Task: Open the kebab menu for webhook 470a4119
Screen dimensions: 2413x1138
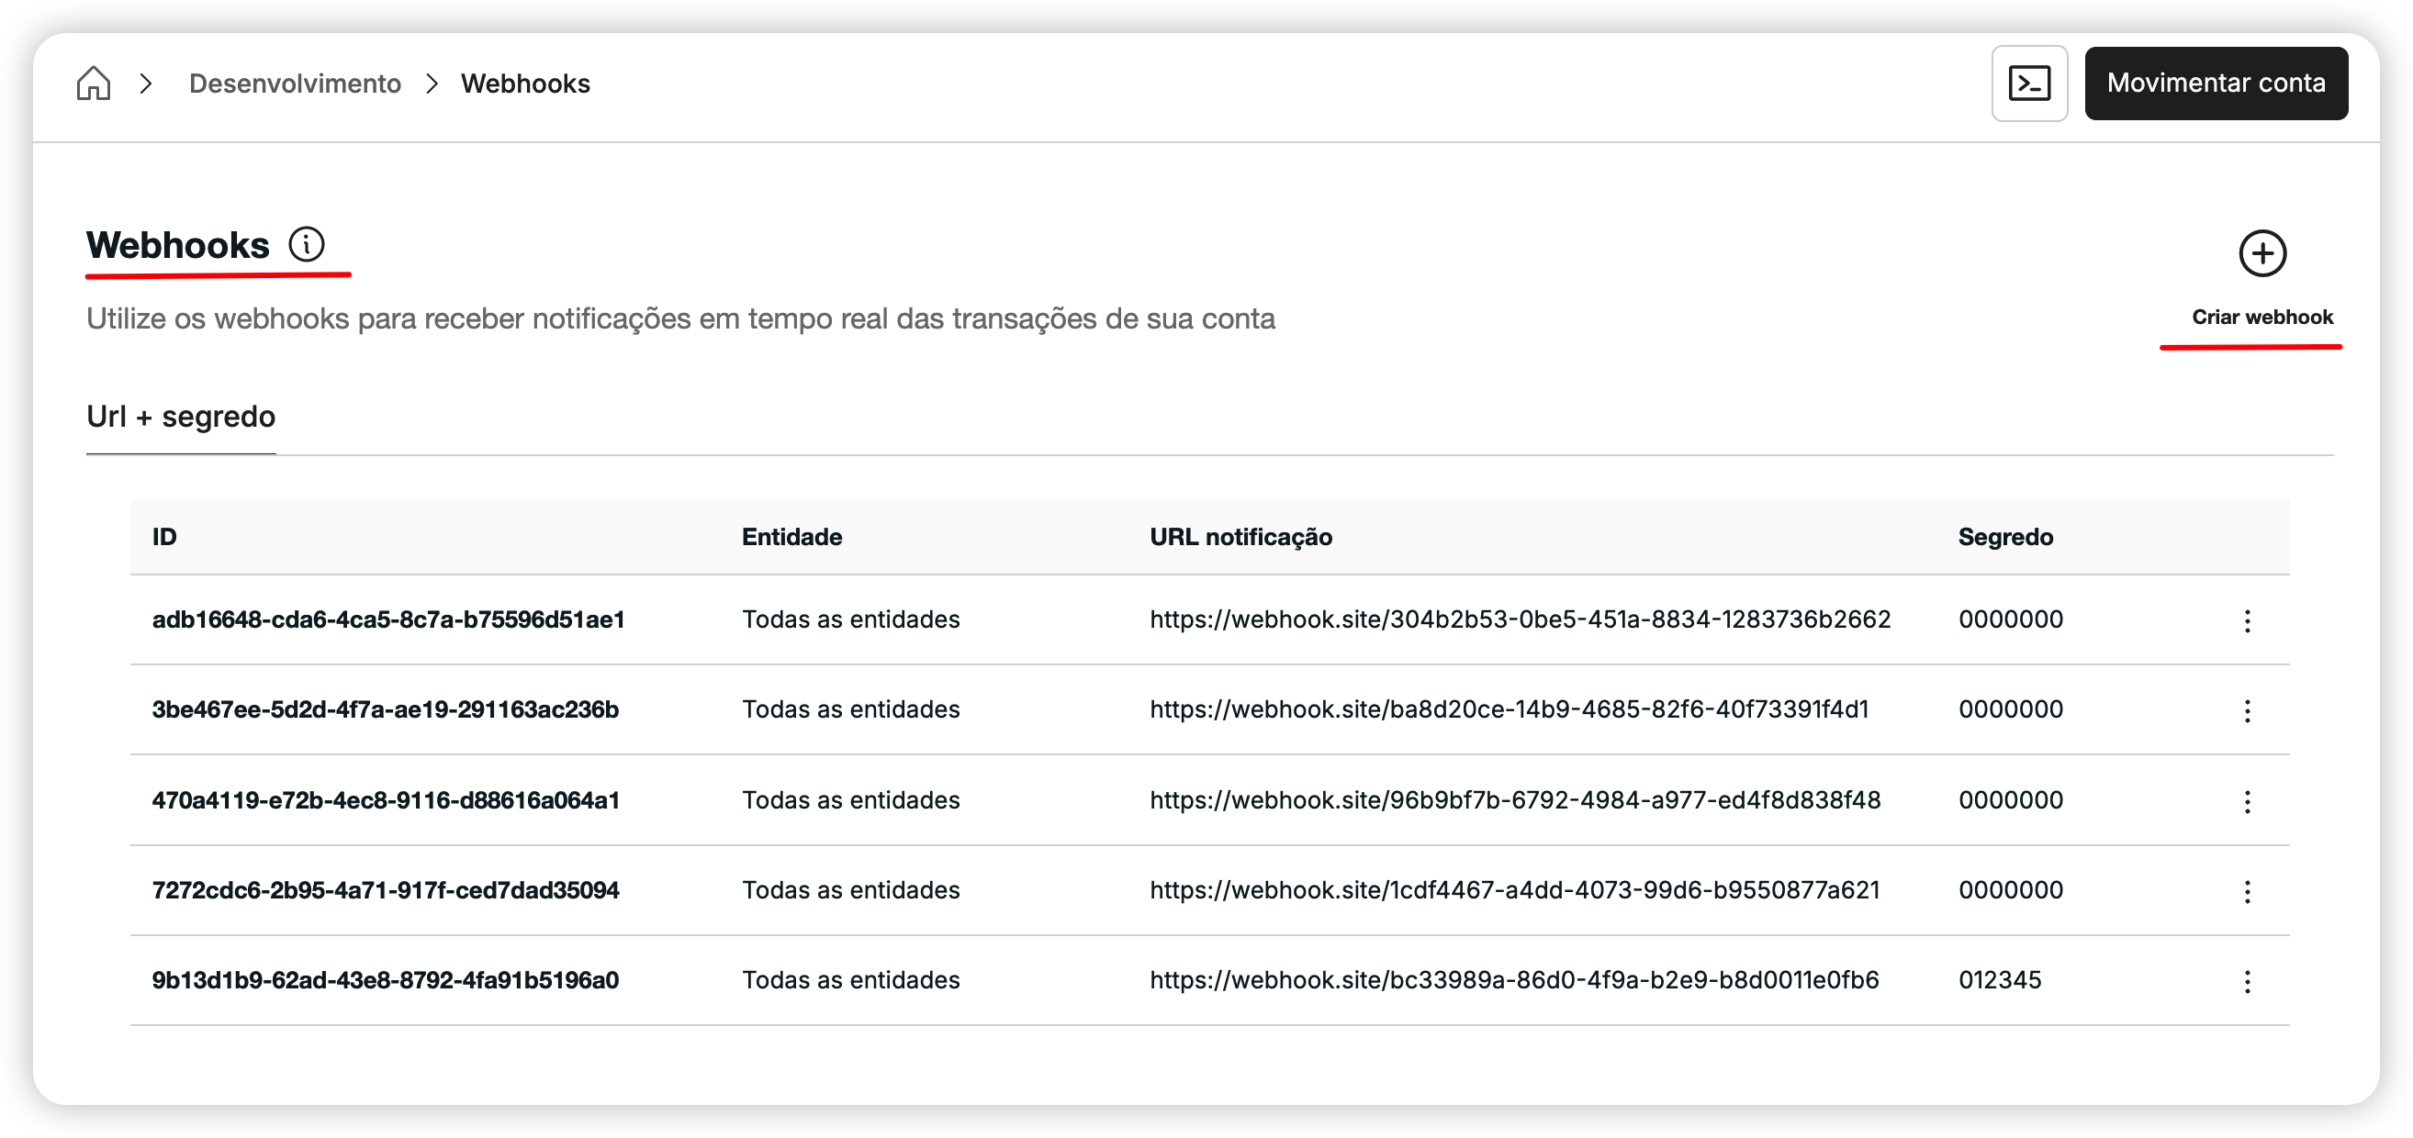Action: coord(2248,801)
